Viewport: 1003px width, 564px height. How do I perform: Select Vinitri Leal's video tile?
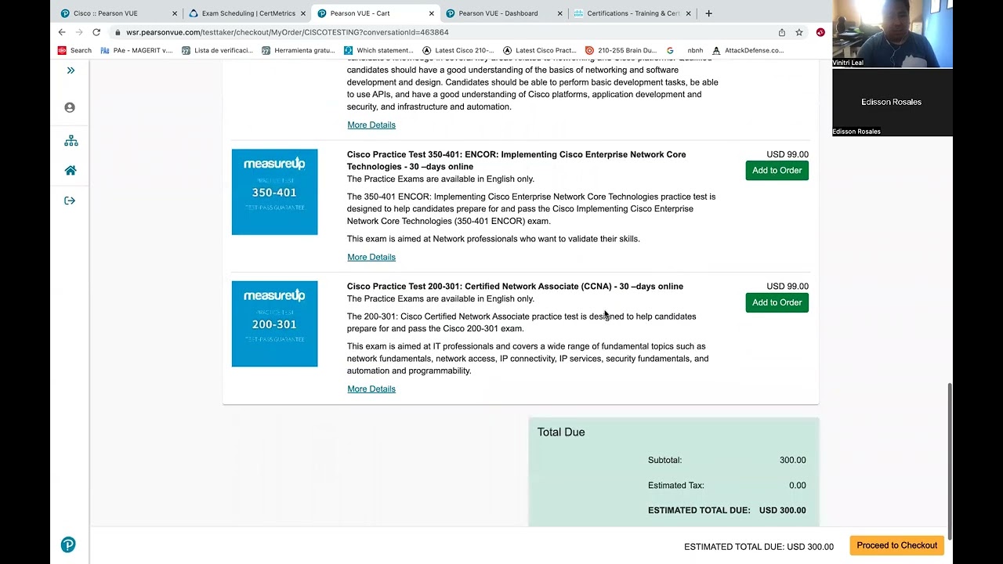893,34
